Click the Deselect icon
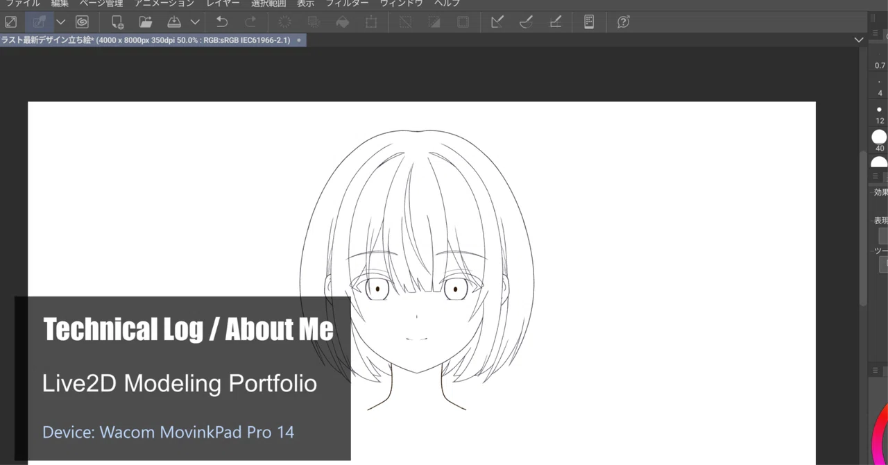 pyautogui.click(x=406, y=22)
